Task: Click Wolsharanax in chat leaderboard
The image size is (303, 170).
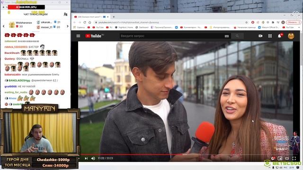Action: tap(24, 23)
